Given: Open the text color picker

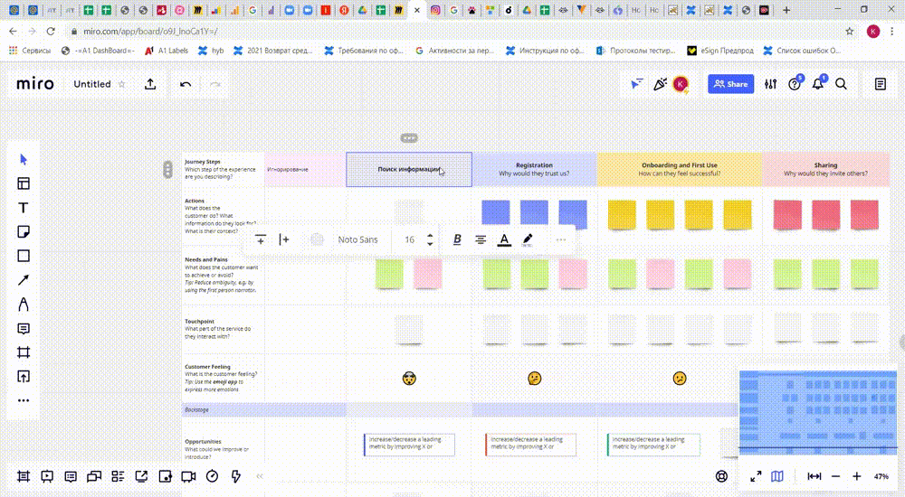Looking at the screenshot, I should click(504, 239).
